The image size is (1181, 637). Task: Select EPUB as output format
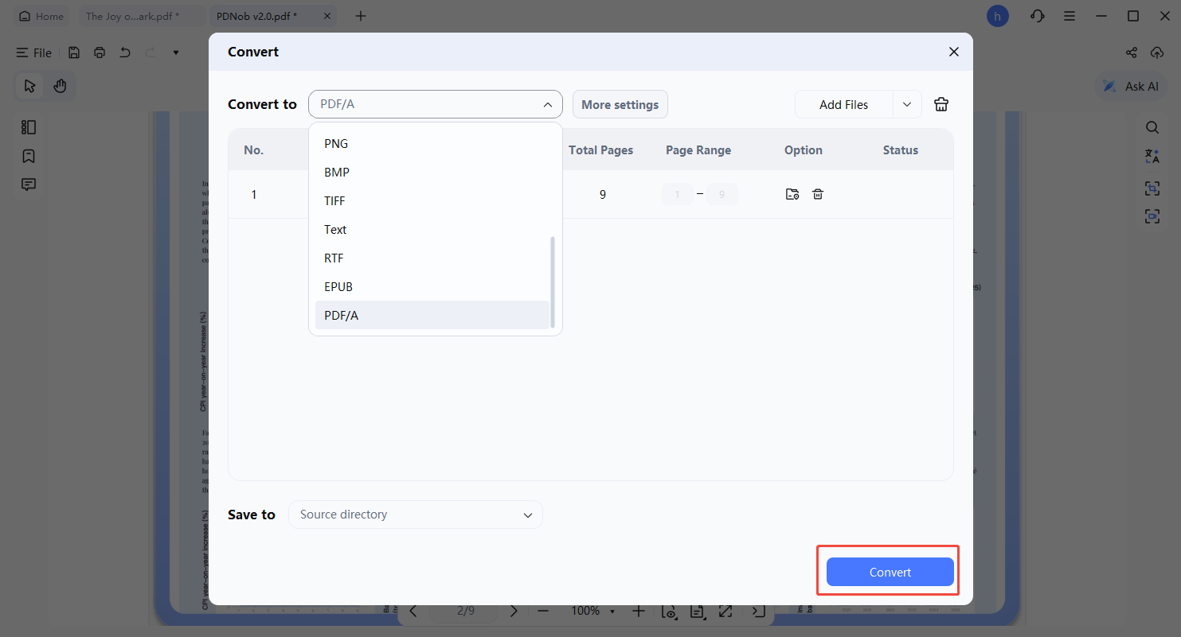click(338, 286)
